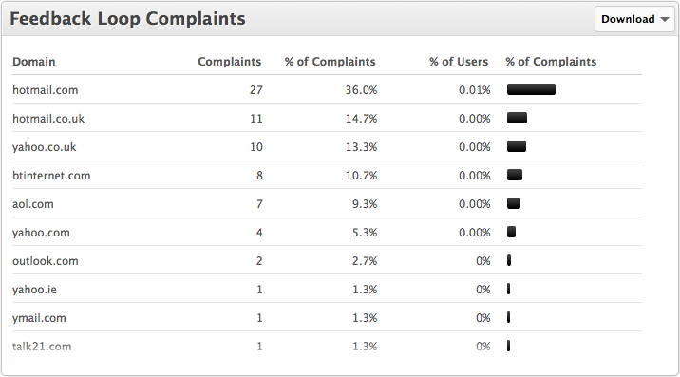Click the hotmail.com complaints percentage bar

531,89
